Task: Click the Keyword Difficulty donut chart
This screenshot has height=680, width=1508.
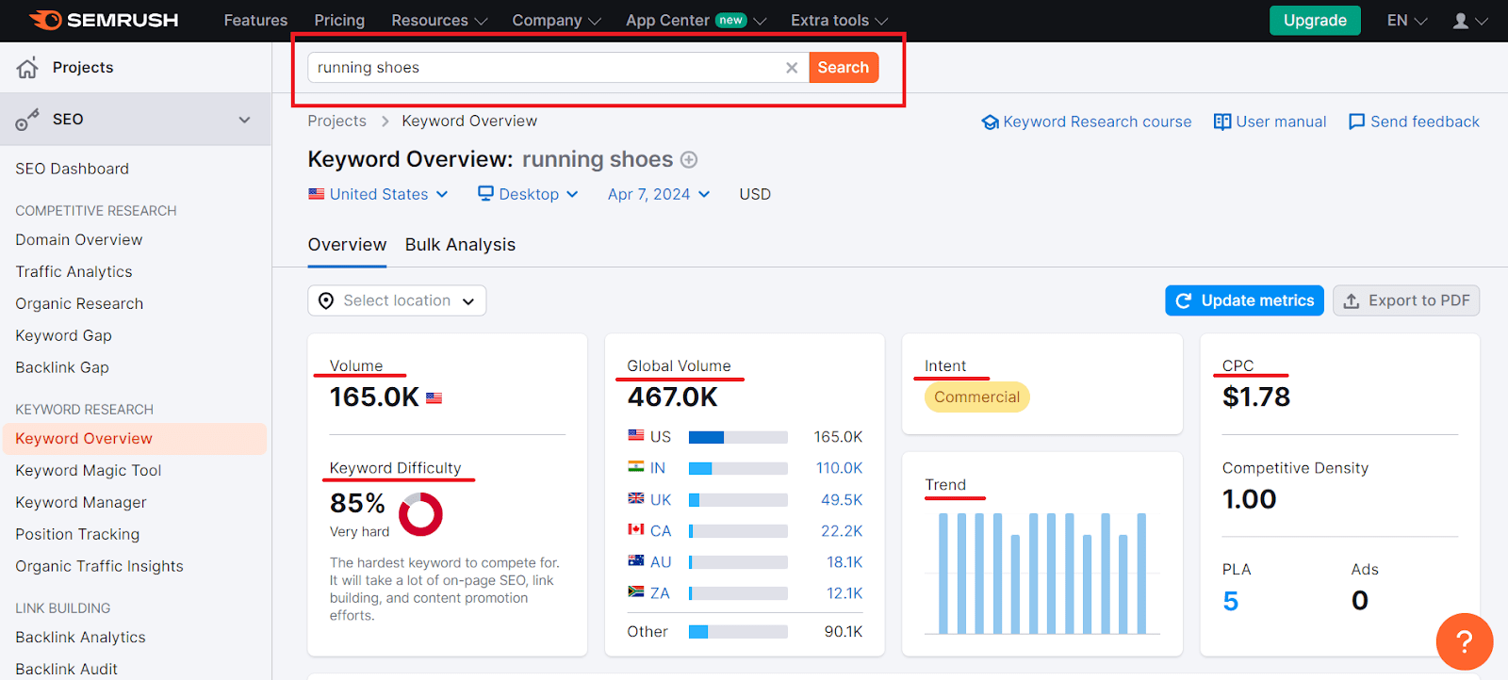Action: tap(420, 514)
